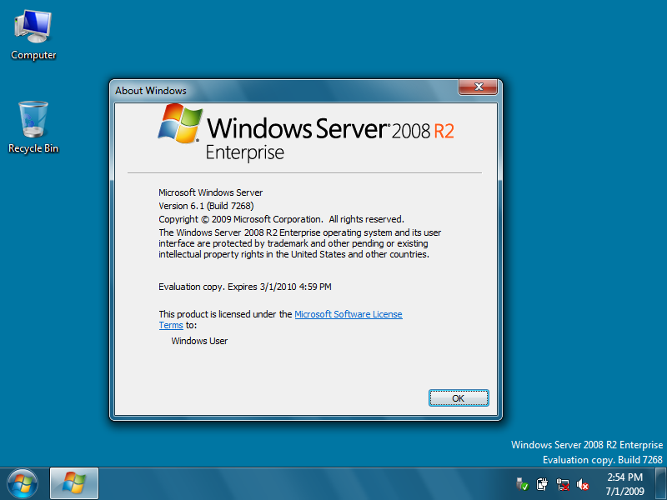Image resolution: width=667 pixels, height=500 pixels.
Task: Click the Copyright 2009 Microsoft Corporation line
Action: point(281,219)
